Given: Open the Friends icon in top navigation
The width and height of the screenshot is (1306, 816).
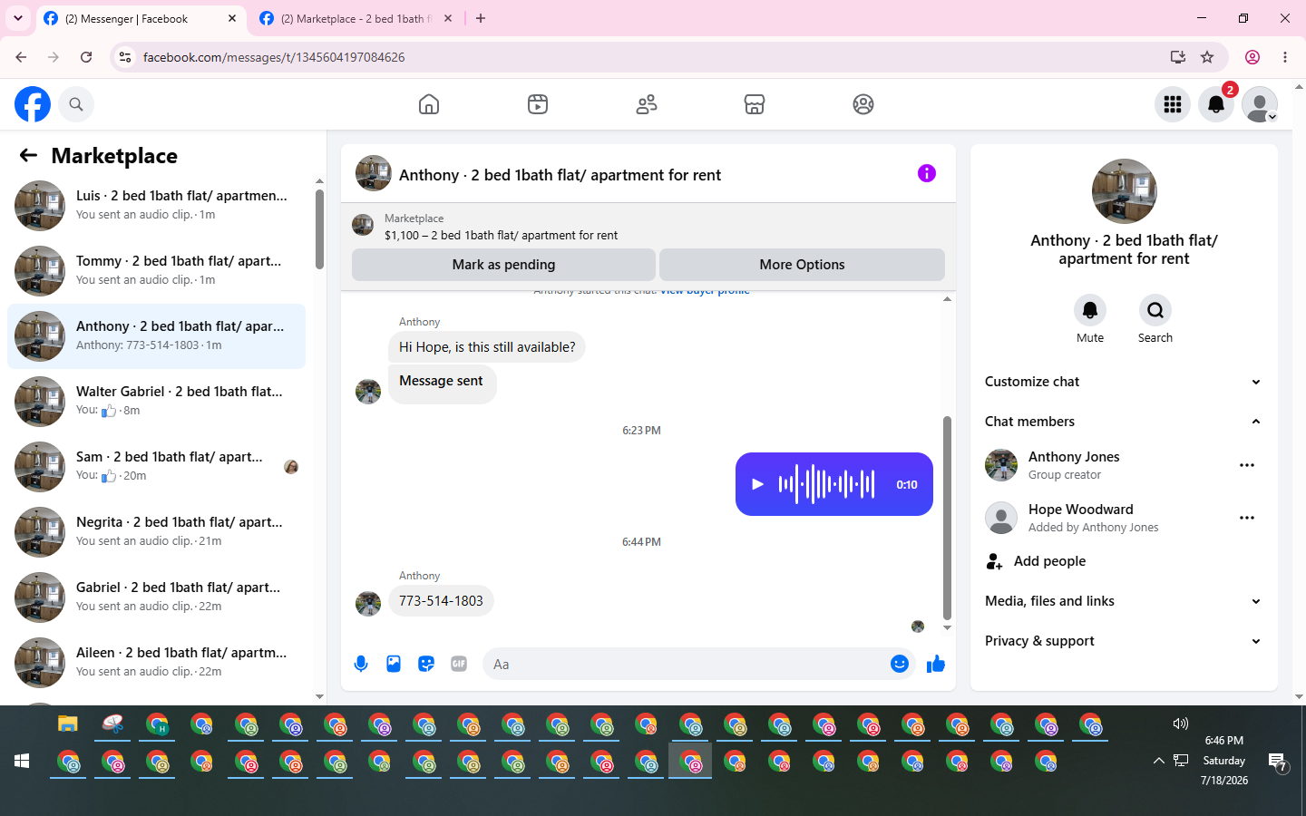Looking at the screenshot, I should [647, 104].
